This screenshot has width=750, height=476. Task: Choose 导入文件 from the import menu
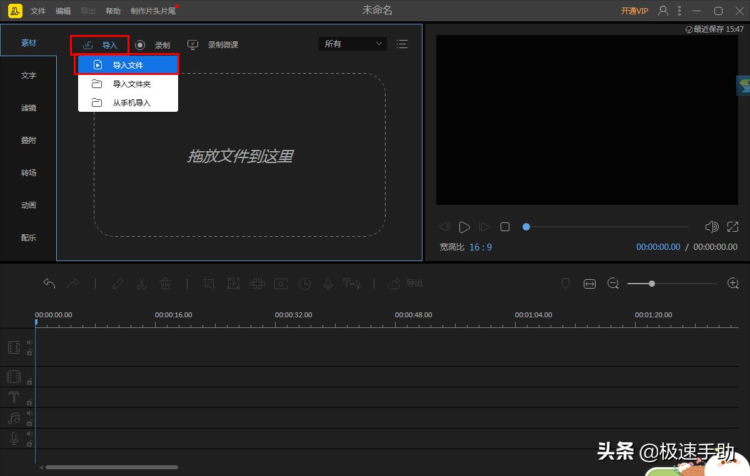[x=127, y=64]
